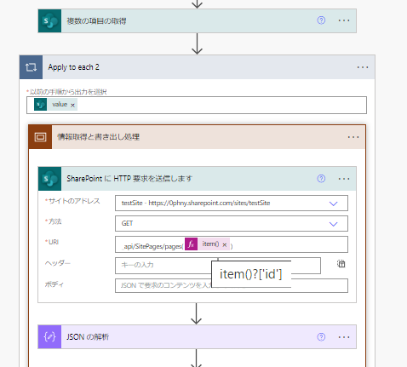Open more options for JSON の解析 action
Screen dimensions: 407x367
point(344,337)
